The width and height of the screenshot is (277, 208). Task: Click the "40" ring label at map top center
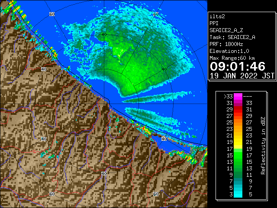pyautogui.click(x=104, y=35)
